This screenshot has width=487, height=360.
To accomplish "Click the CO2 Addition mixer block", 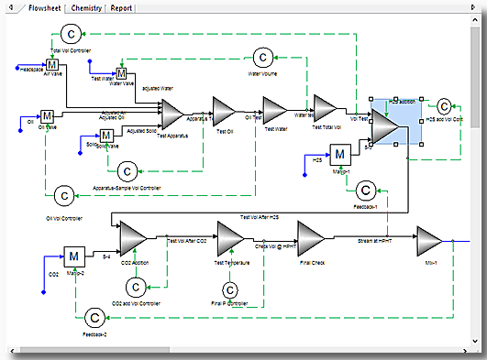I will pyautogui.click(x=133, y=238).
